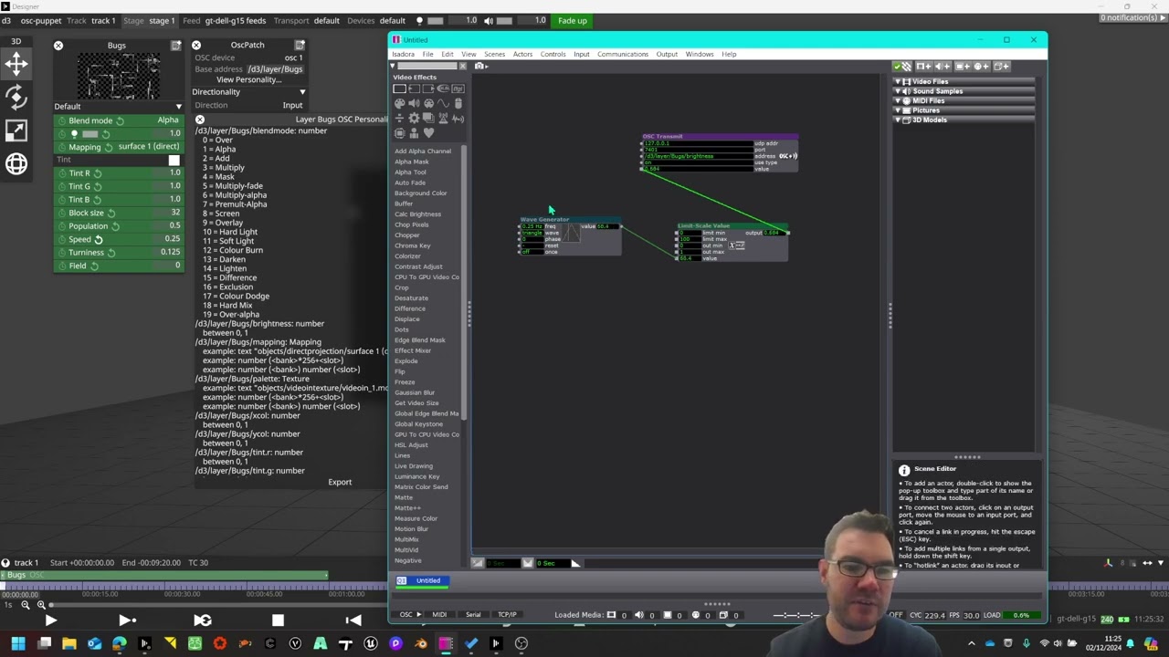Click the white Tint color swatch
The width and height of the screenshot is (1169, 657).
coord(174,161)
